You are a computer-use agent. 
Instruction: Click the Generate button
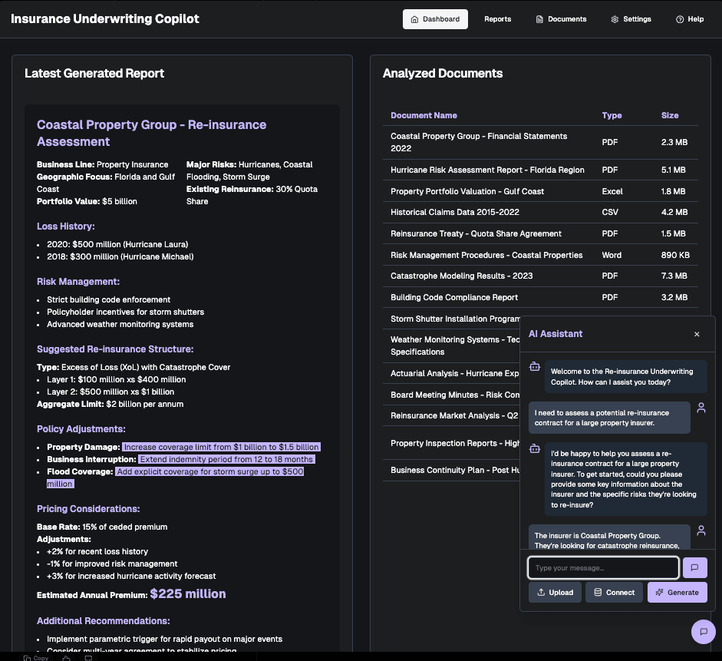[x=677, y=593]
